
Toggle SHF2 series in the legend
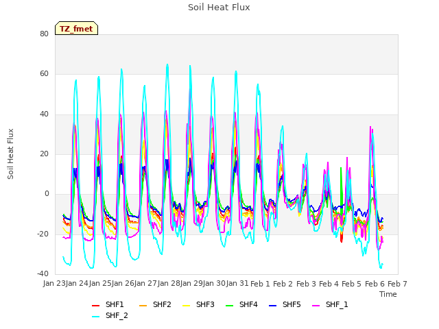tap(155, 304)
